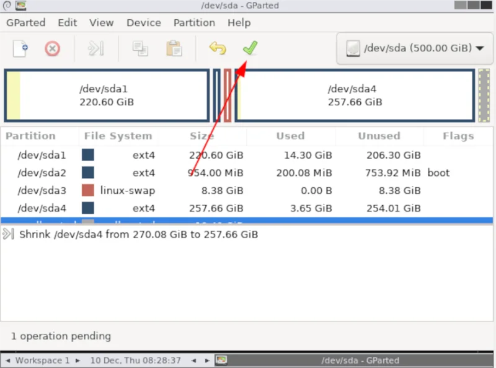Open the Edit menu
496x368 pixels.
click(x=68, y=23)
